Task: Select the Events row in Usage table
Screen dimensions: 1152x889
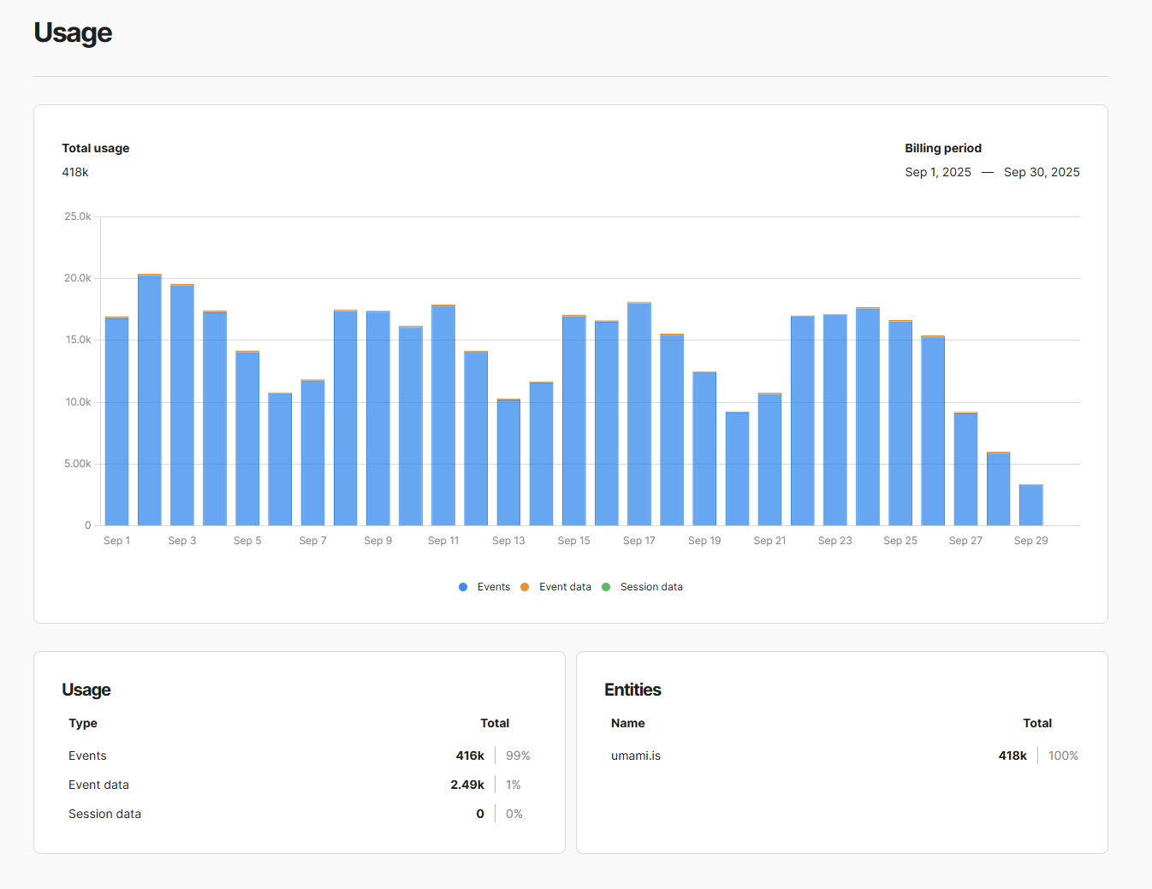Action: pos(87,756)
